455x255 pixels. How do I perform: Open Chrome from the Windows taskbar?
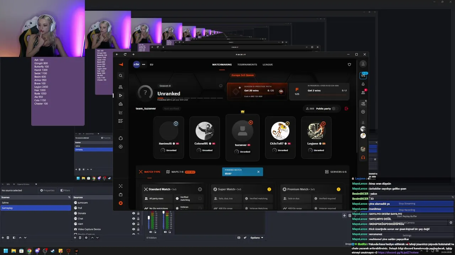click(x=29, y=251)
